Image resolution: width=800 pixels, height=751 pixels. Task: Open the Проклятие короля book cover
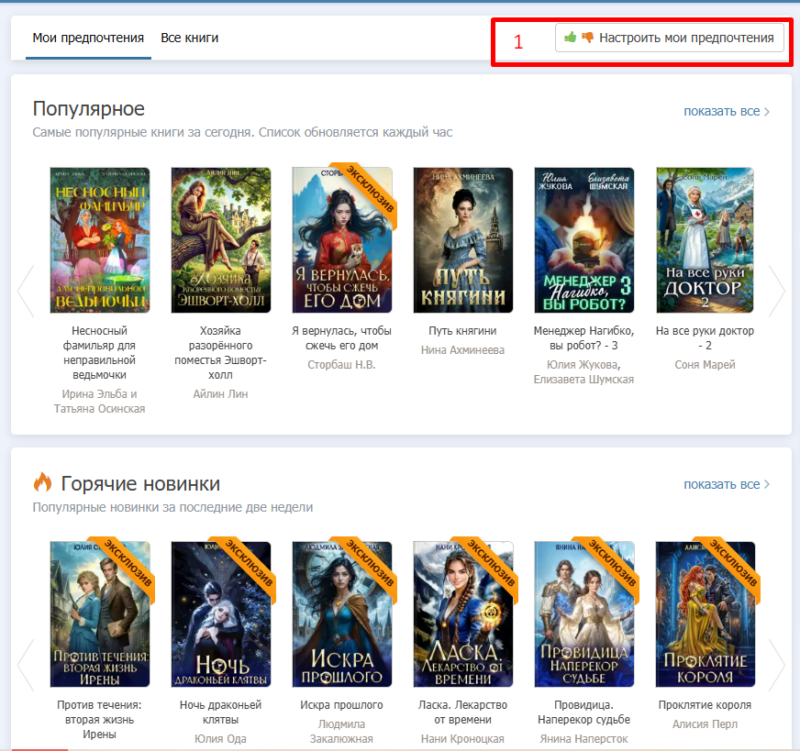(x=706, y=614)
